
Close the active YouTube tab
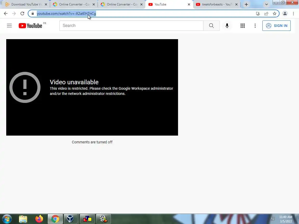[189, 4]
